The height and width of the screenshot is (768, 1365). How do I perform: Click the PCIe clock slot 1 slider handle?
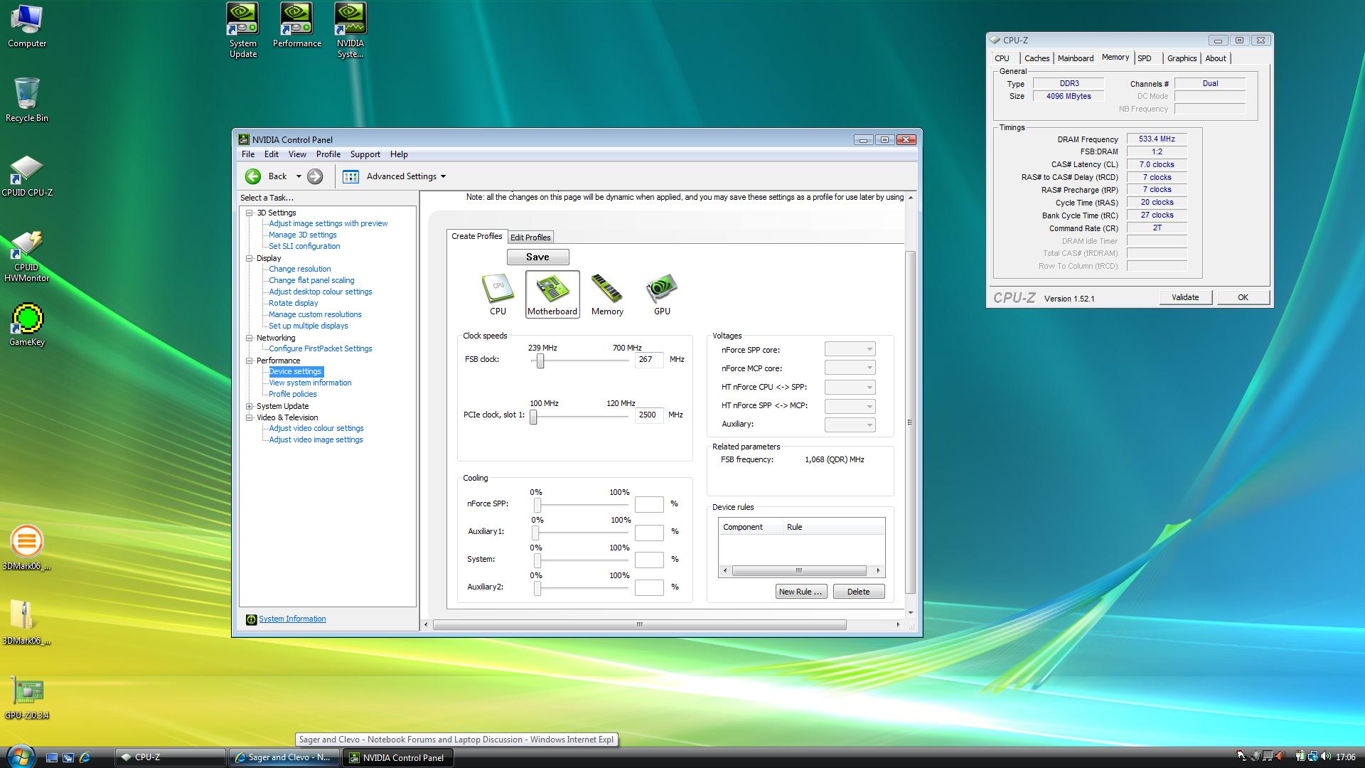coord(533,417)
